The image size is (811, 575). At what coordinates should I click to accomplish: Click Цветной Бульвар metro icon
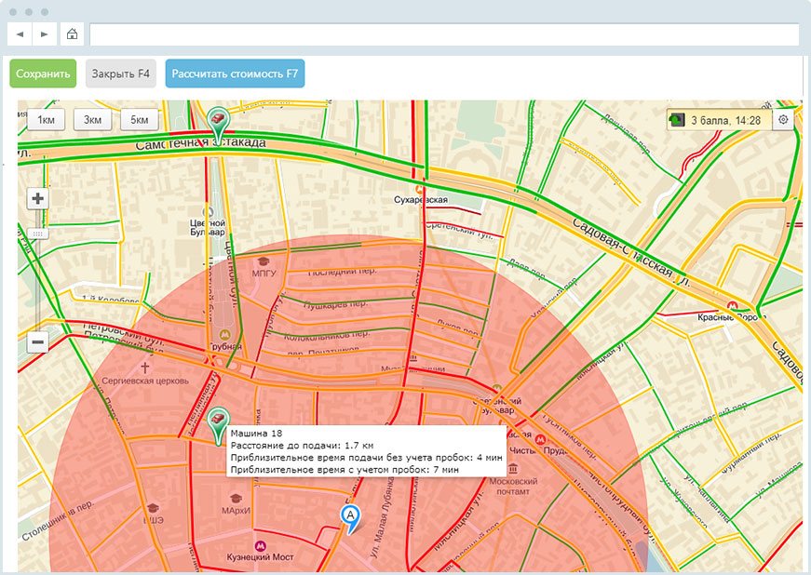tap(209, 212)
